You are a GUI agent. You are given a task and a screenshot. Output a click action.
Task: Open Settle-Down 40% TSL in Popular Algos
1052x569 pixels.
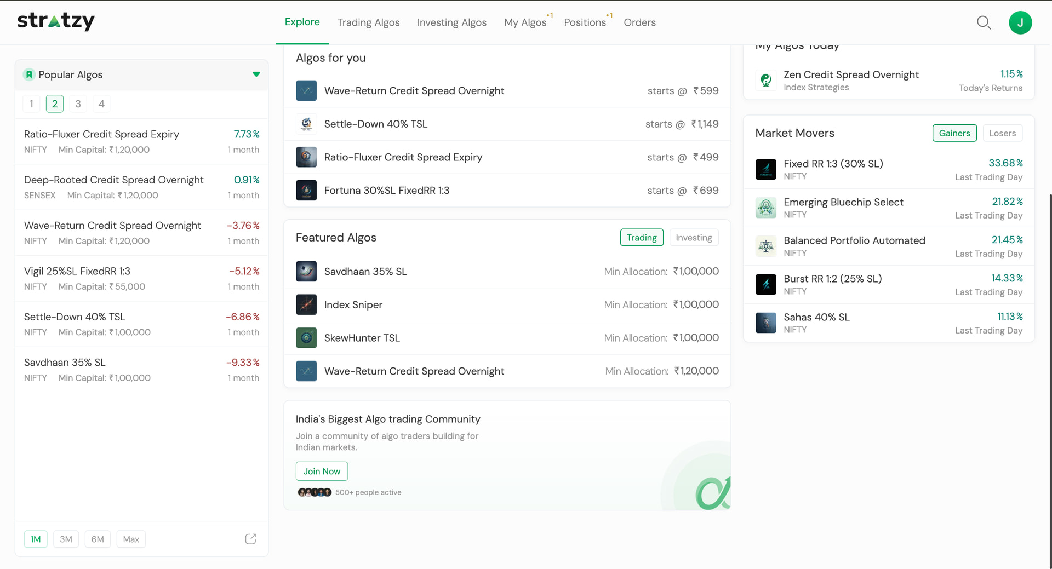click(x=141, y=324)
